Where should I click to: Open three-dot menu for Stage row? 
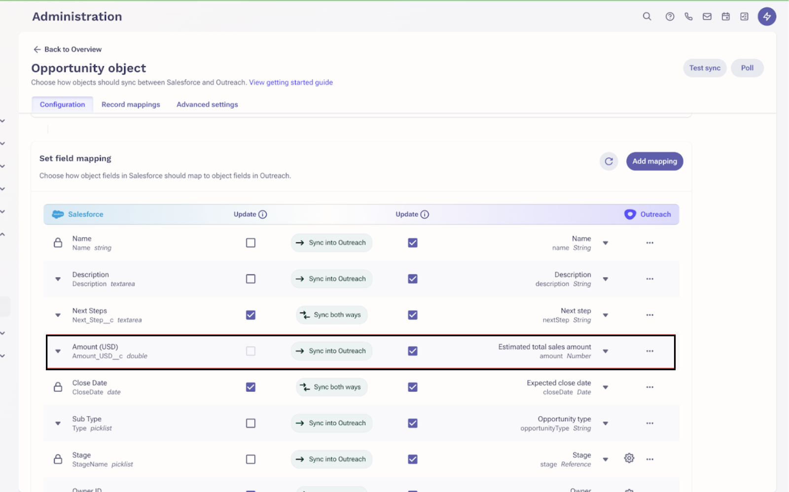(x=650, y=459)
